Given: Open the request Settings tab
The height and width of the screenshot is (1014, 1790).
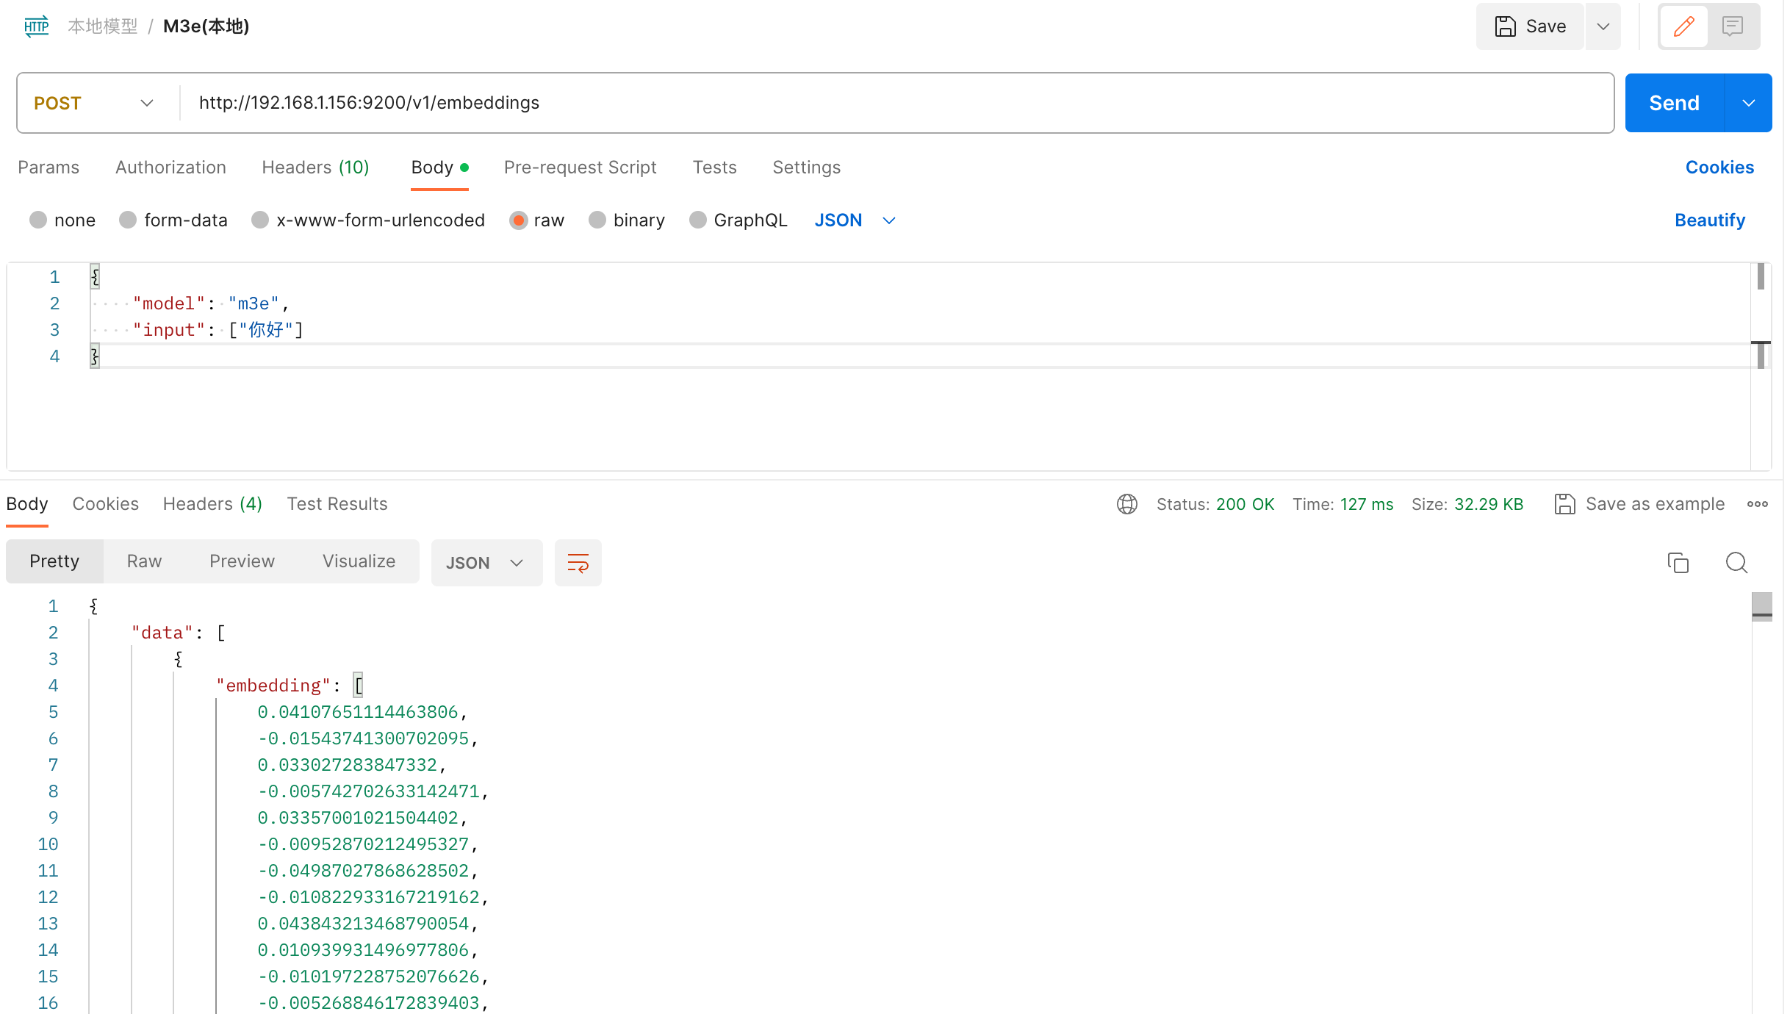Looking at the screenshot, I should (x=806, y=168).
